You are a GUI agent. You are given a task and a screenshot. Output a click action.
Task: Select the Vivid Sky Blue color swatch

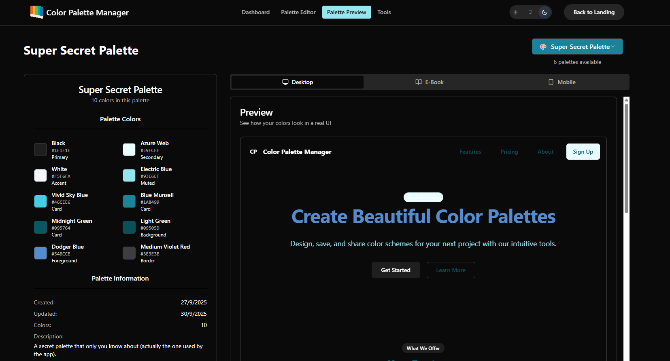point(40,201)
